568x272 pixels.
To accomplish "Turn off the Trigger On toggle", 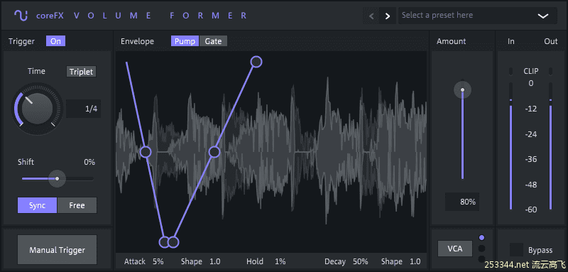I will (56, 41).
